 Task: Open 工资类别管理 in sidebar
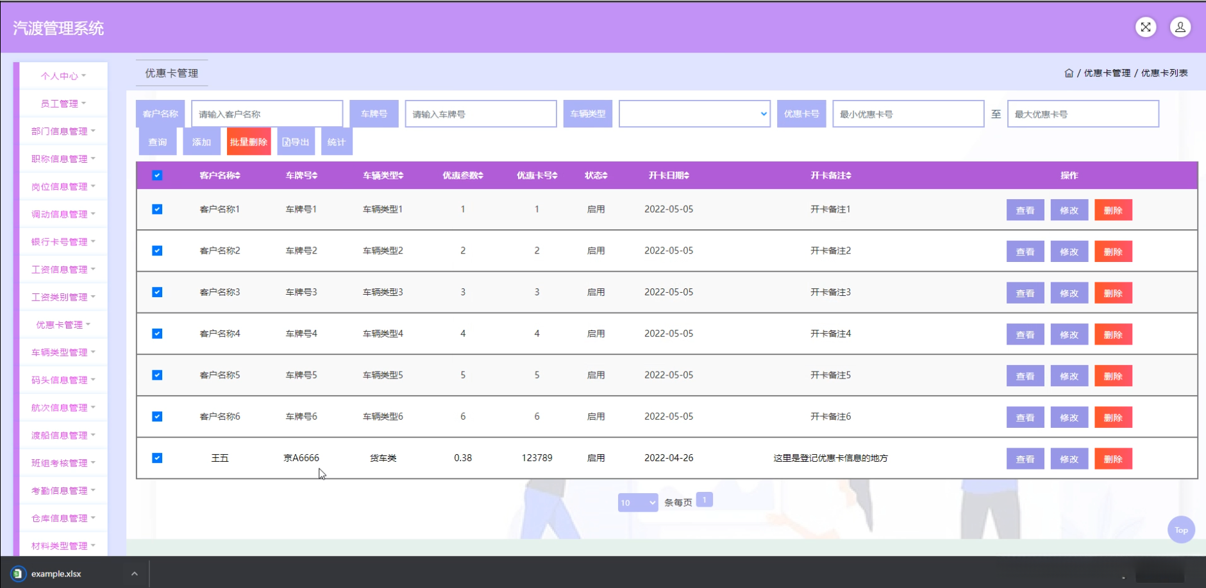point(63,297)
